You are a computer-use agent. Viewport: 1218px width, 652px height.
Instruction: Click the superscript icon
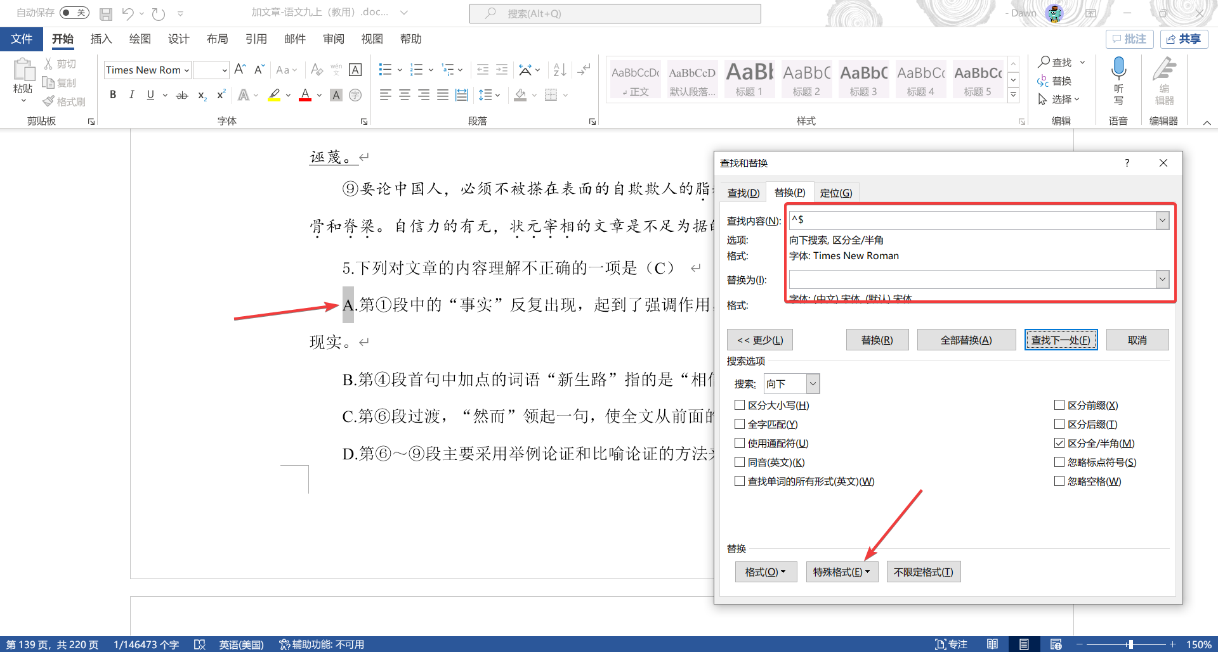click(x=221, y=95)
